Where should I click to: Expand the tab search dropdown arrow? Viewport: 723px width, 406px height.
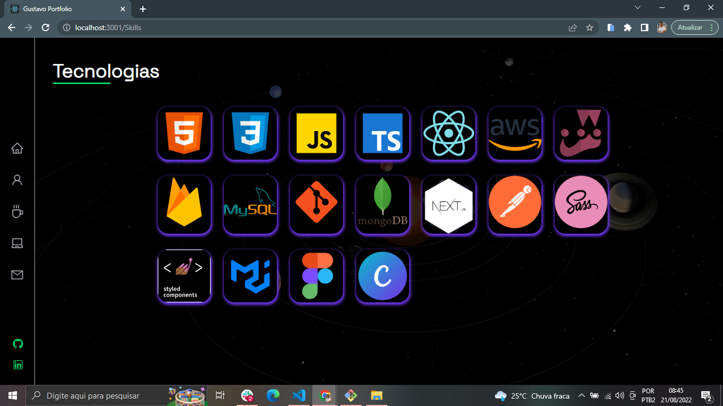coord(638,7)
